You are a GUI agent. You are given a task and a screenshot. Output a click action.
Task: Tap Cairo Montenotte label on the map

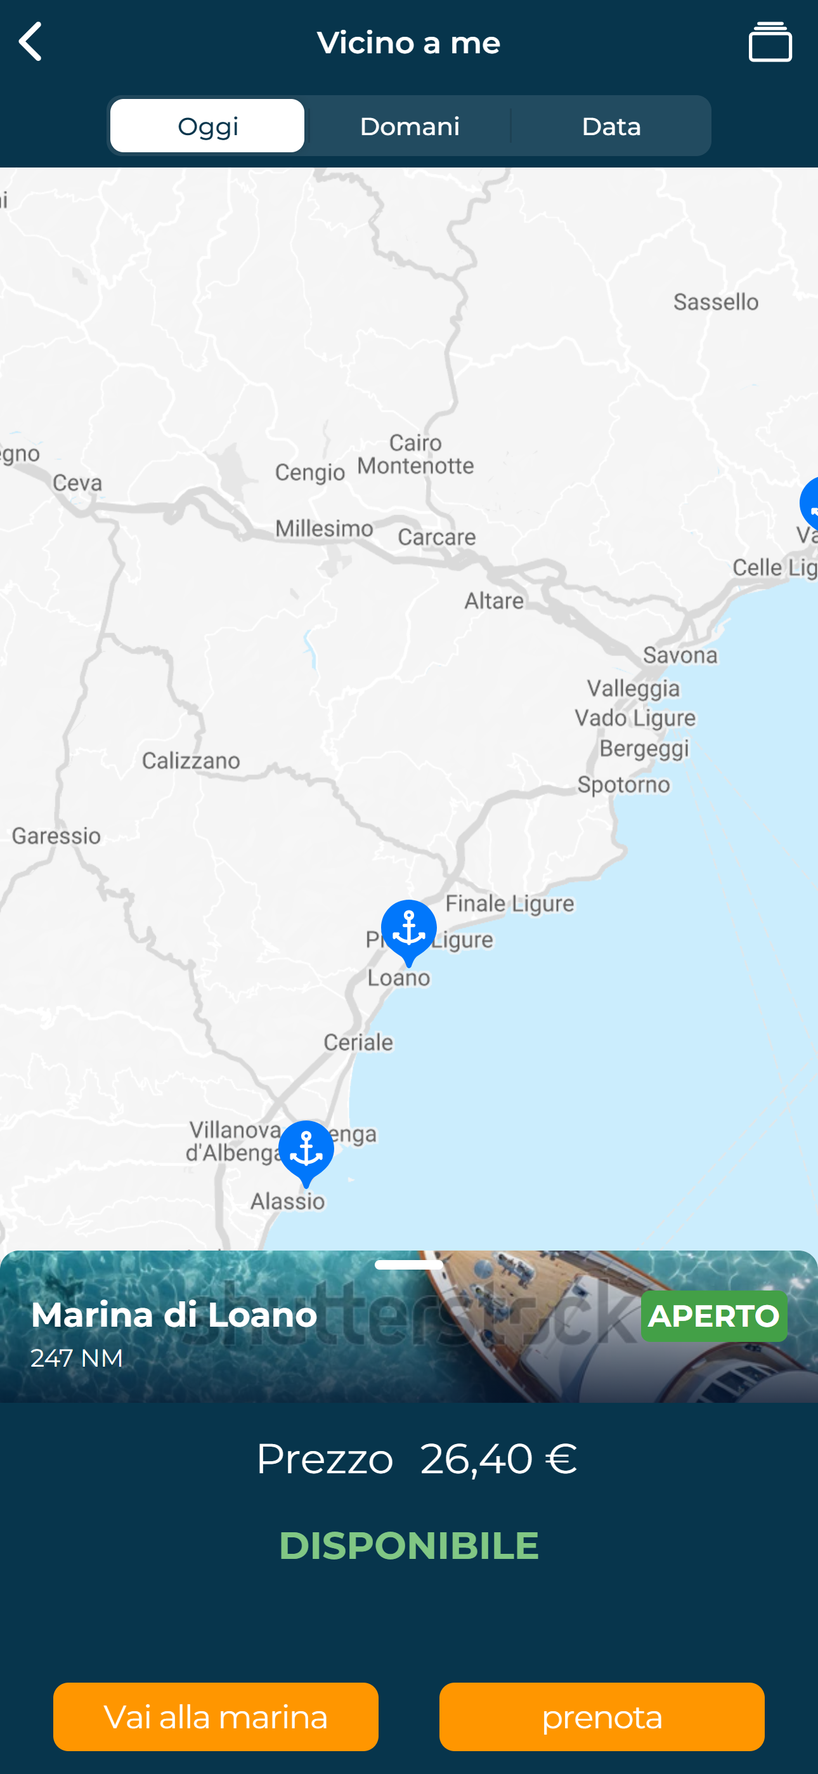415,454
